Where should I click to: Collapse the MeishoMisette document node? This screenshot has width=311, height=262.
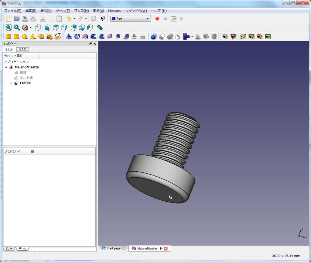point(6,67)
